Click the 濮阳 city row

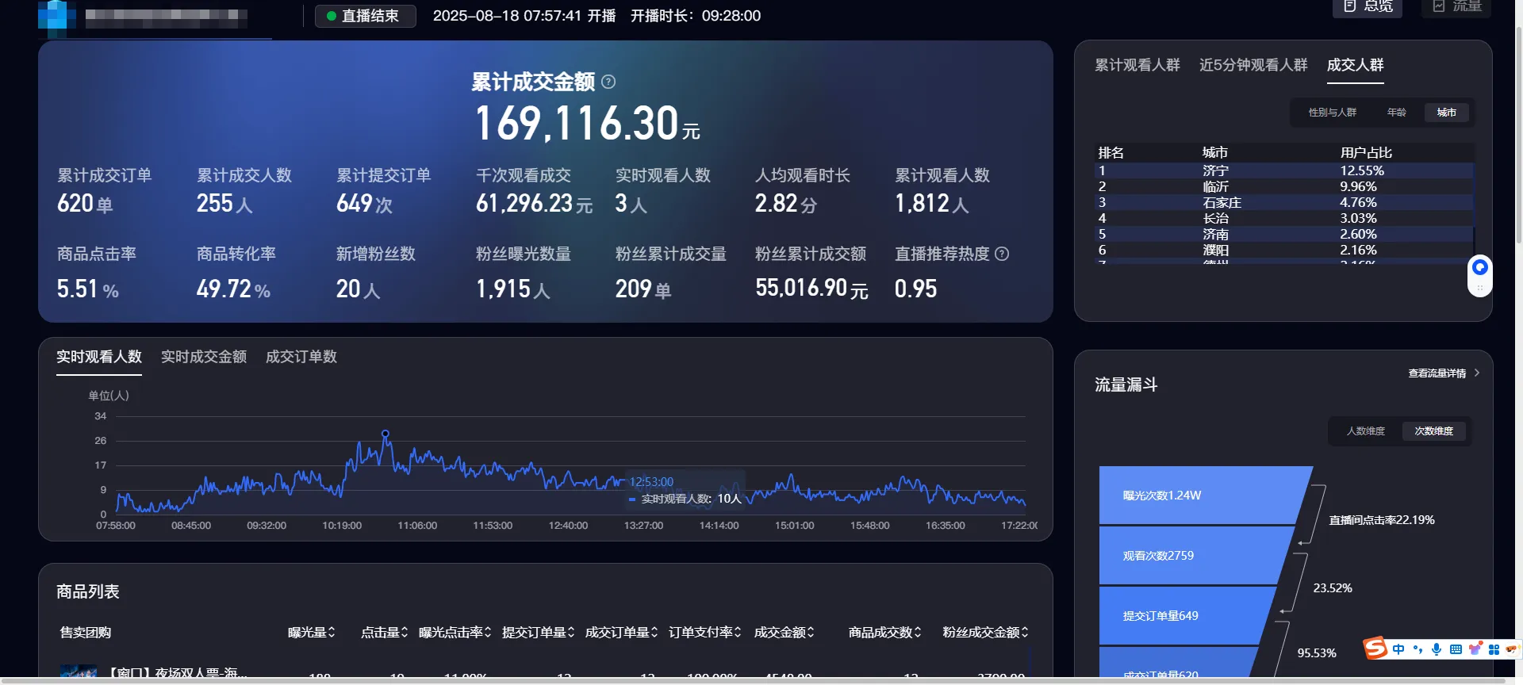coord(1283,250)
